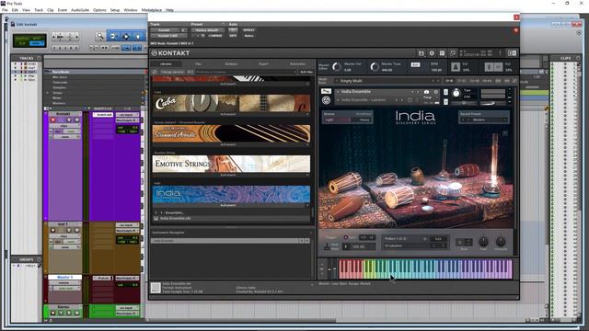Toggle the Ext sync button near BPM

tap(415, 64)
